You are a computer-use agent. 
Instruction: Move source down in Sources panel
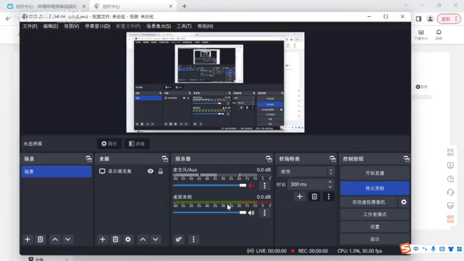(155, 239)
